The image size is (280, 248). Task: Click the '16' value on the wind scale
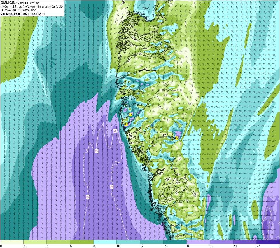[x=188, y=246]
